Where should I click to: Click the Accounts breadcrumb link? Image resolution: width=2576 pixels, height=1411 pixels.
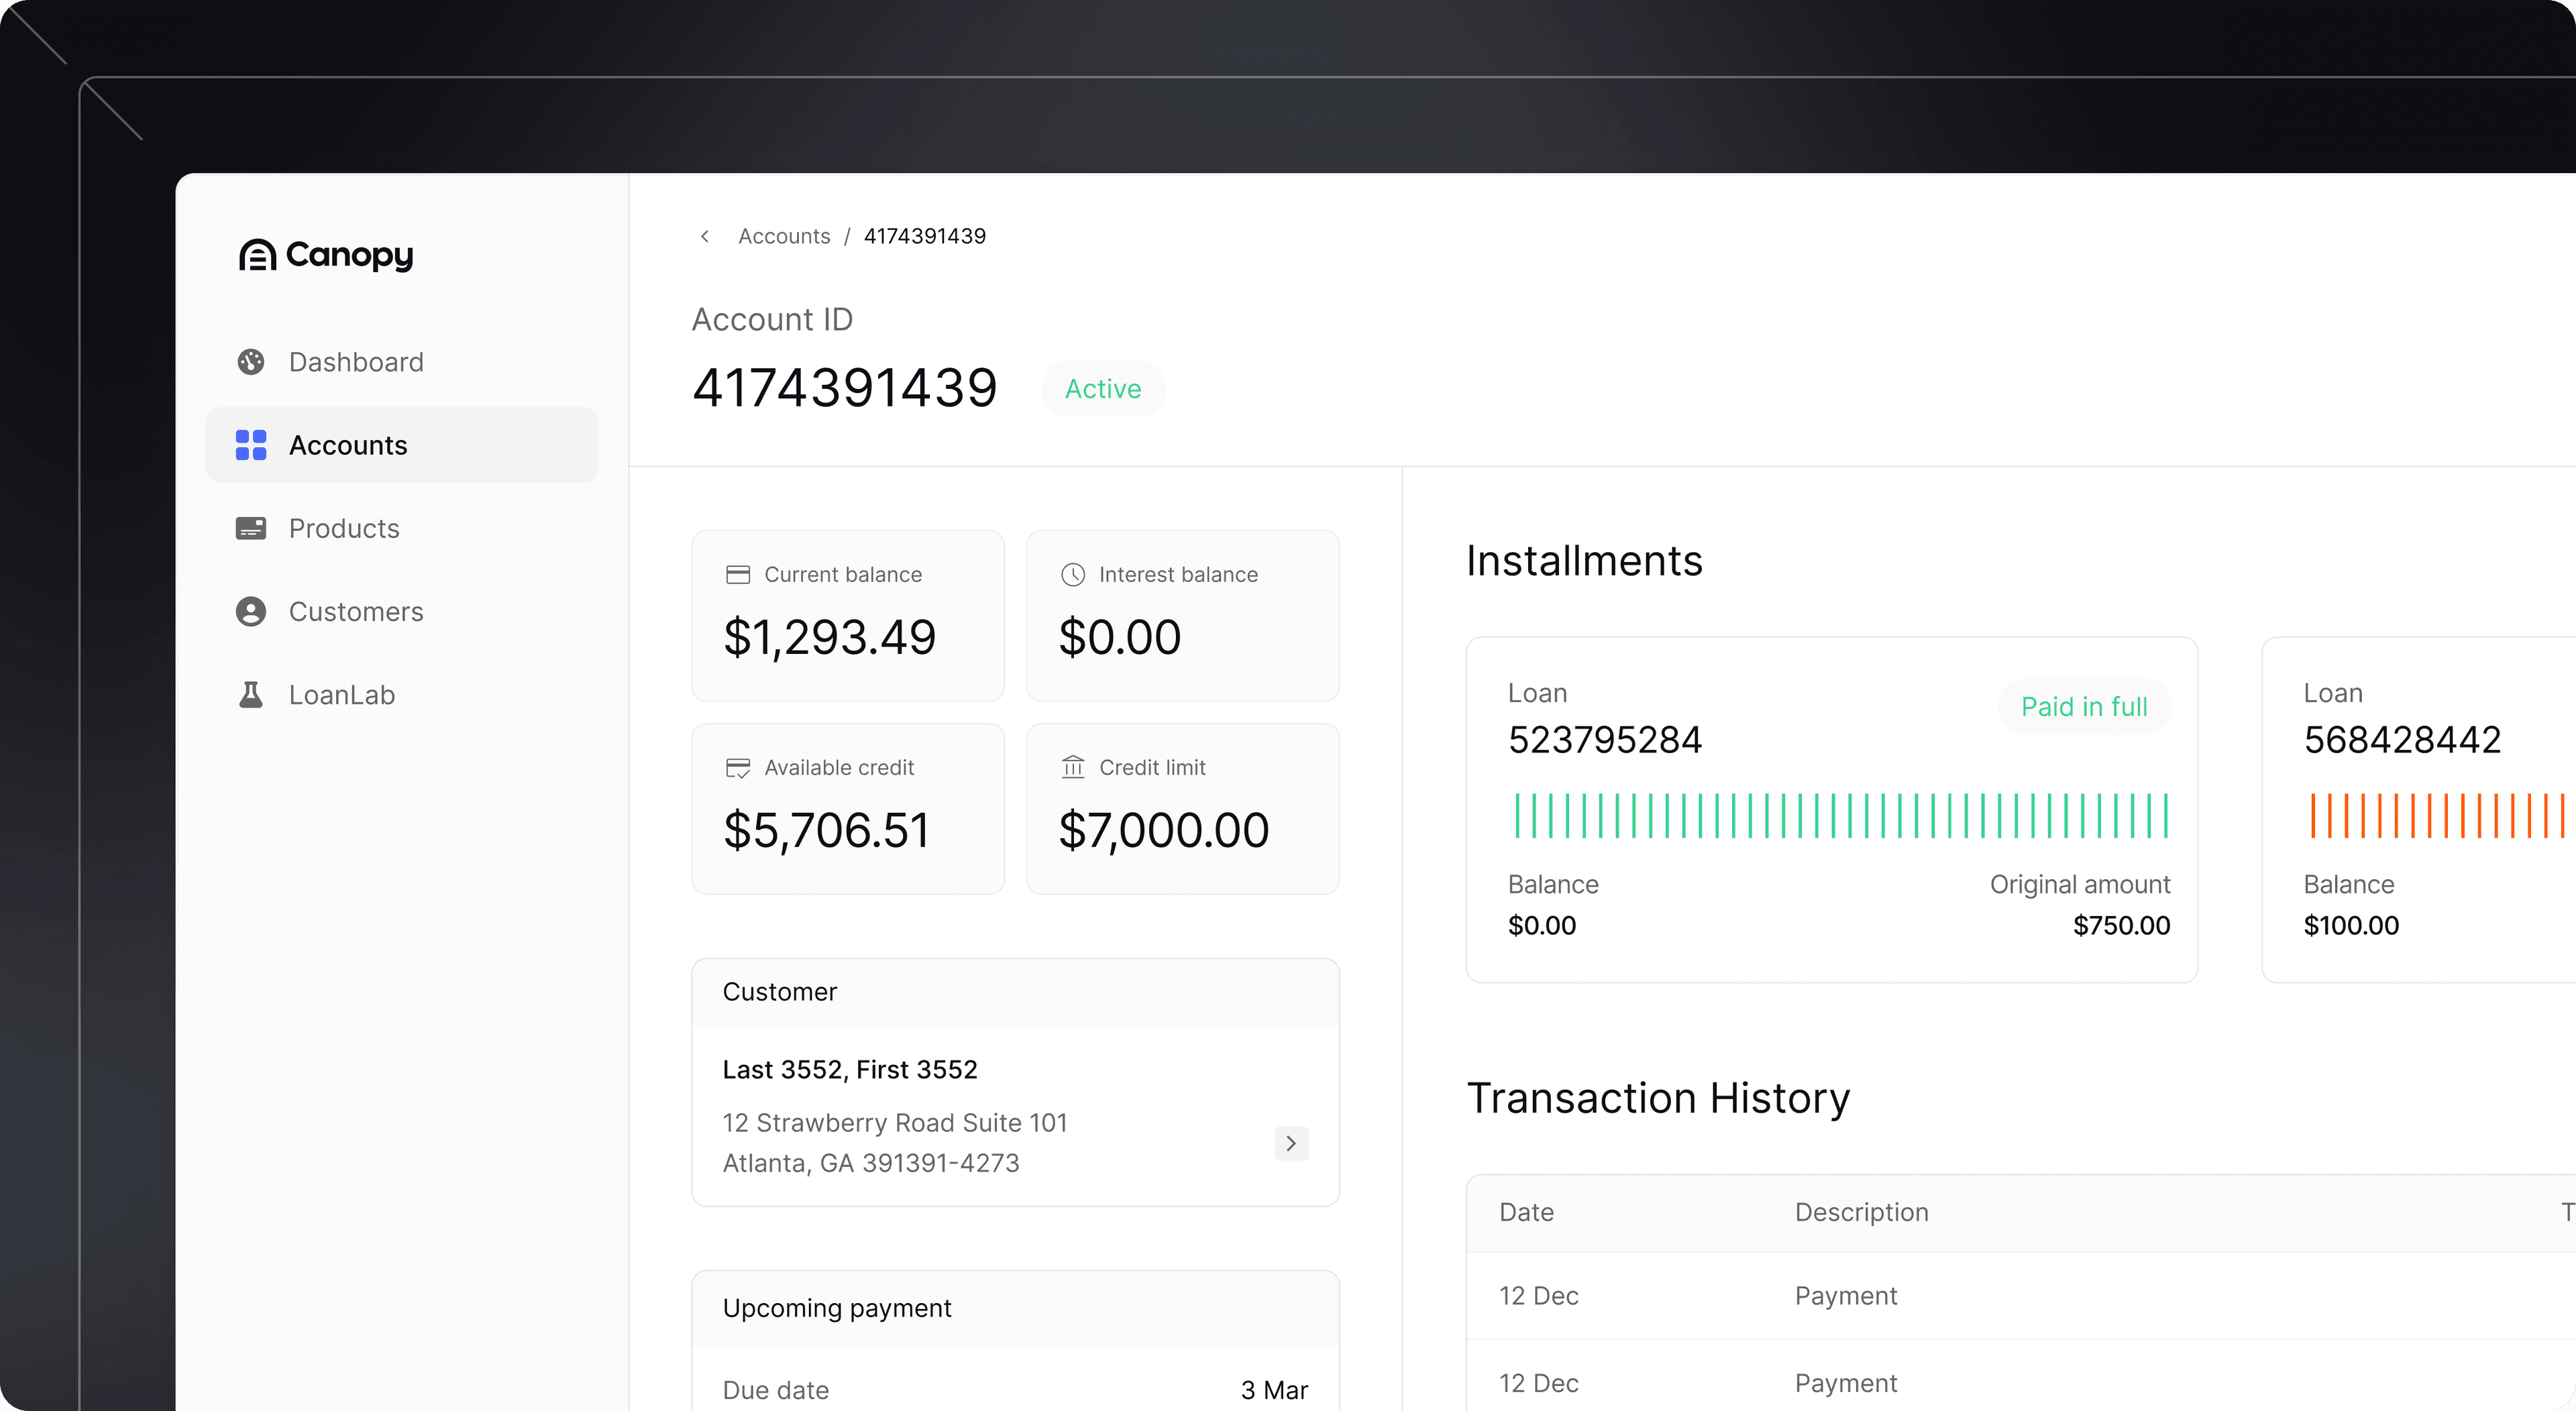[784, 236]
